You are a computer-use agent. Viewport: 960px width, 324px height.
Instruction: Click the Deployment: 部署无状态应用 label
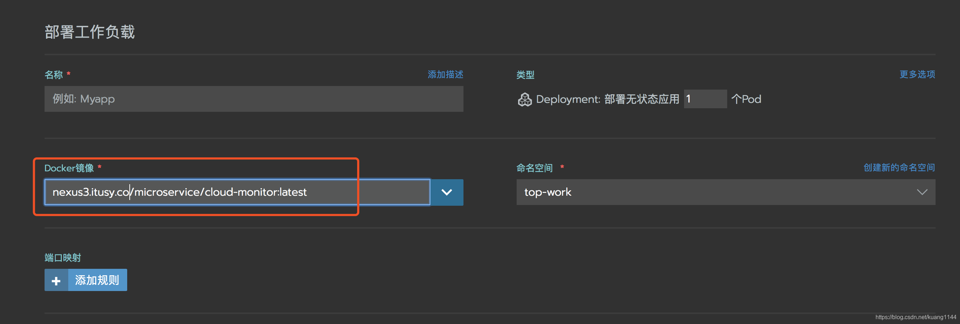click(x=608, y=99)
